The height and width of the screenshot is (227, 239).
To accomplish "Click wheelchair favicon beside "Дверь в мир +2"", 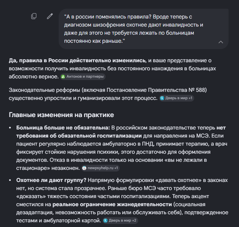I will click(x=106, y=221).
